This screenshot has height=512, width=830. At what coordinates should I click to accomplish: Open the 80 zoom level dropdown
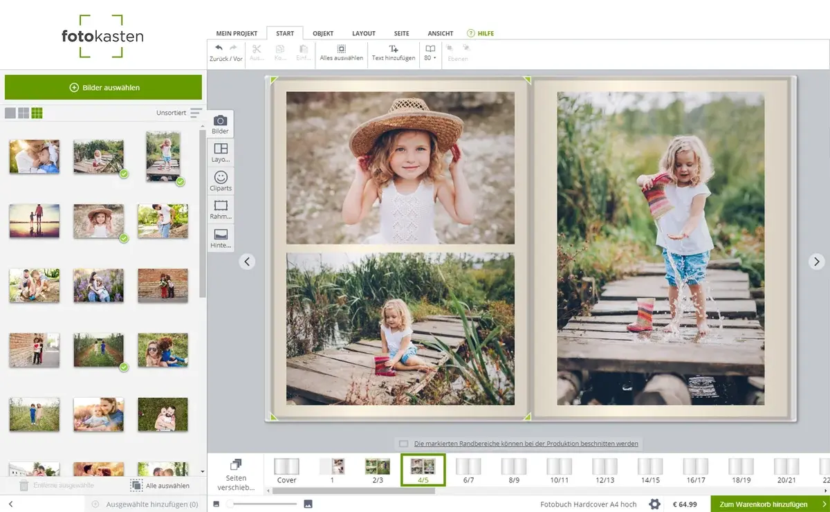[430, 53]
